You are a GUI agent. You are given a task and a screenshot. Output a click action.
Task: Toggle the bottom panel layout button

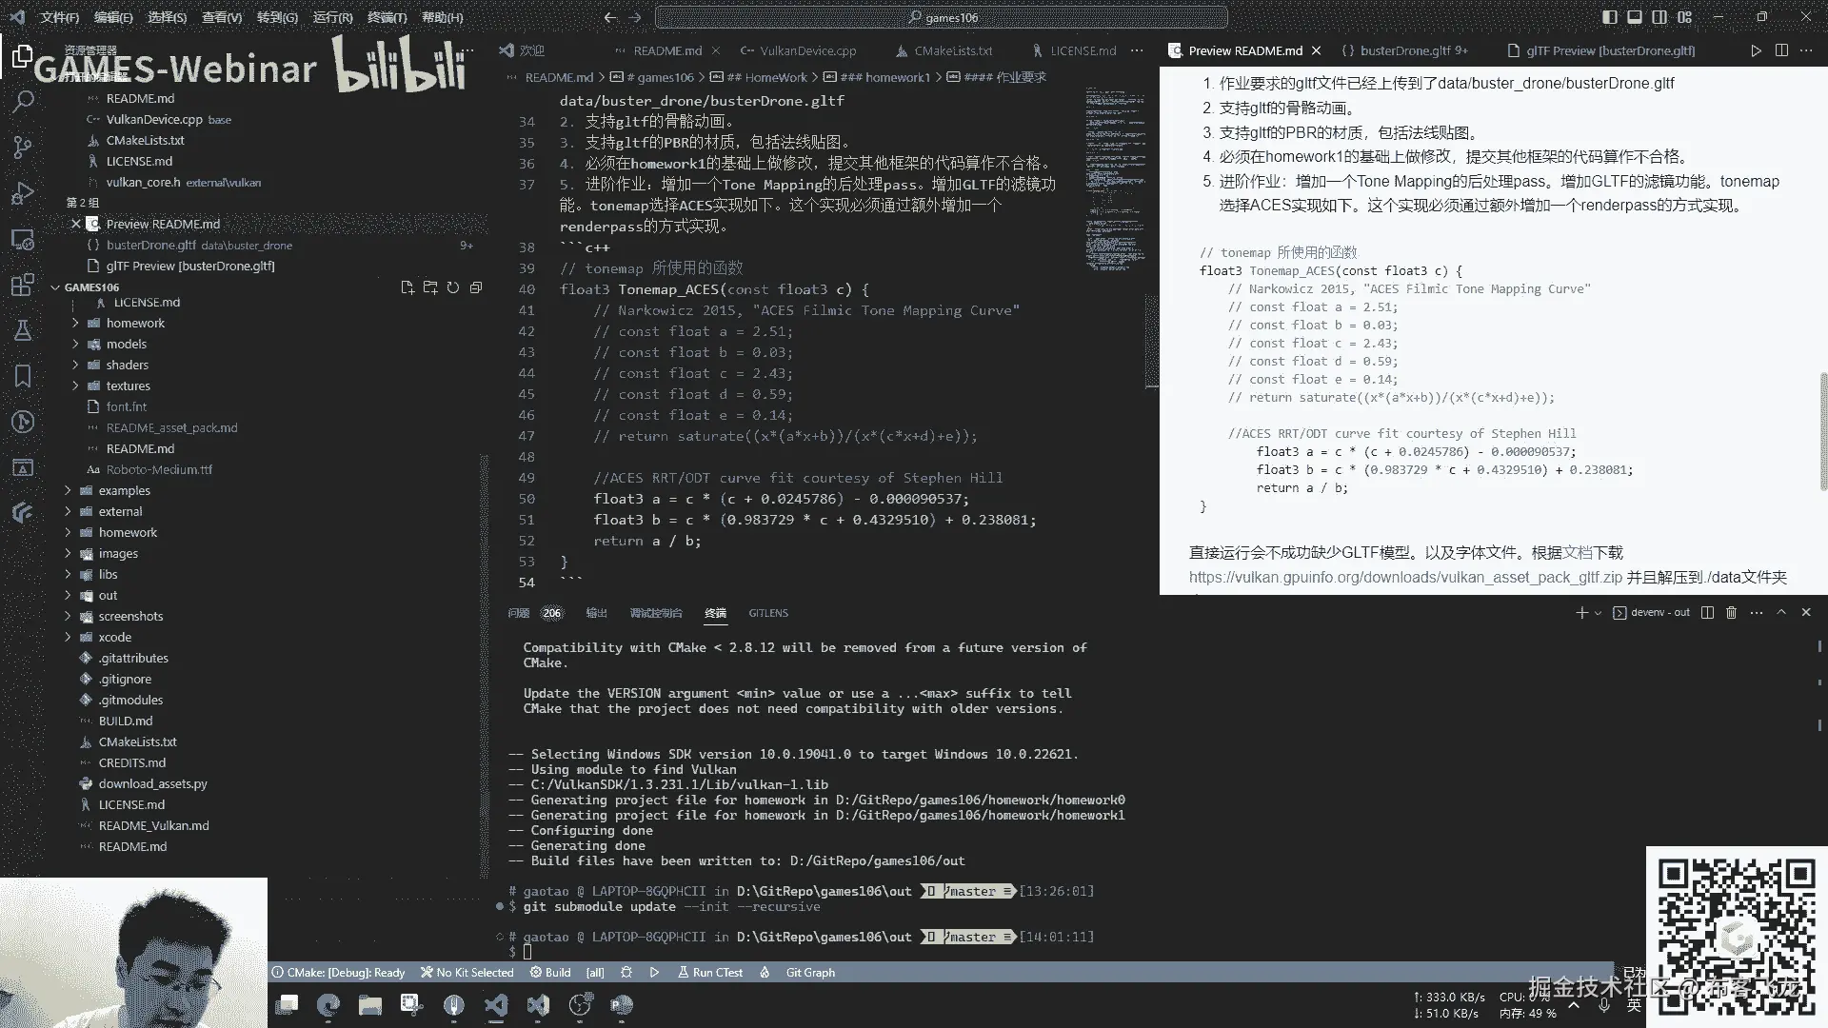point(1635,17)
